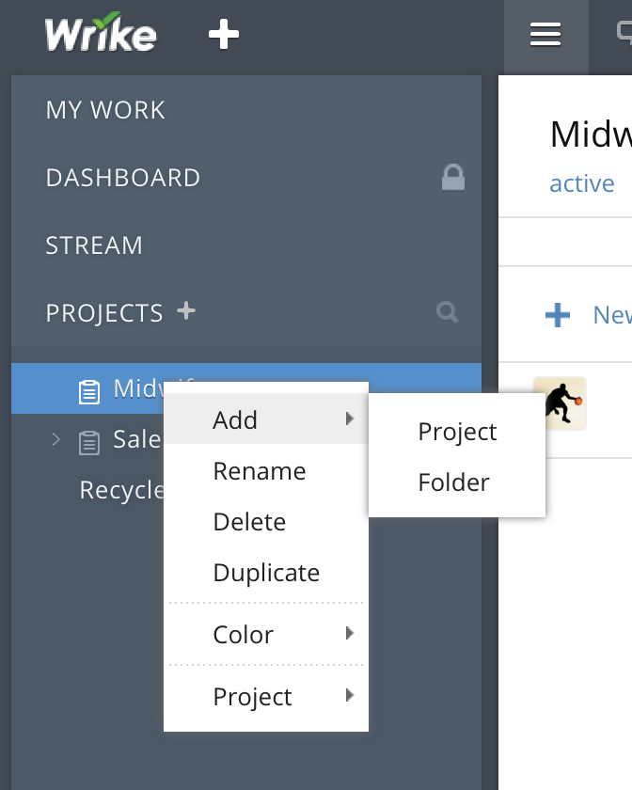Open the basketball player avatar thumbnail
632x790 pixels.
(560, 403)
